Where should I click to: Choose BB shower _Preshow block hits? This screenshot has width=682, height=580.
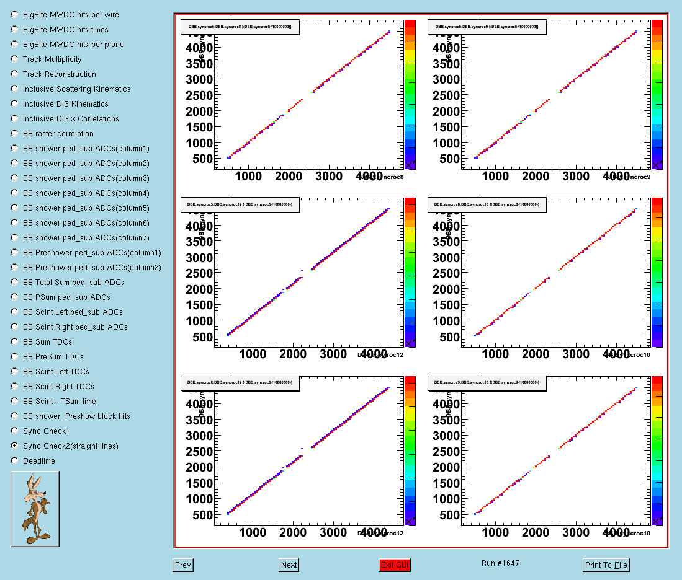pos(14,416)
